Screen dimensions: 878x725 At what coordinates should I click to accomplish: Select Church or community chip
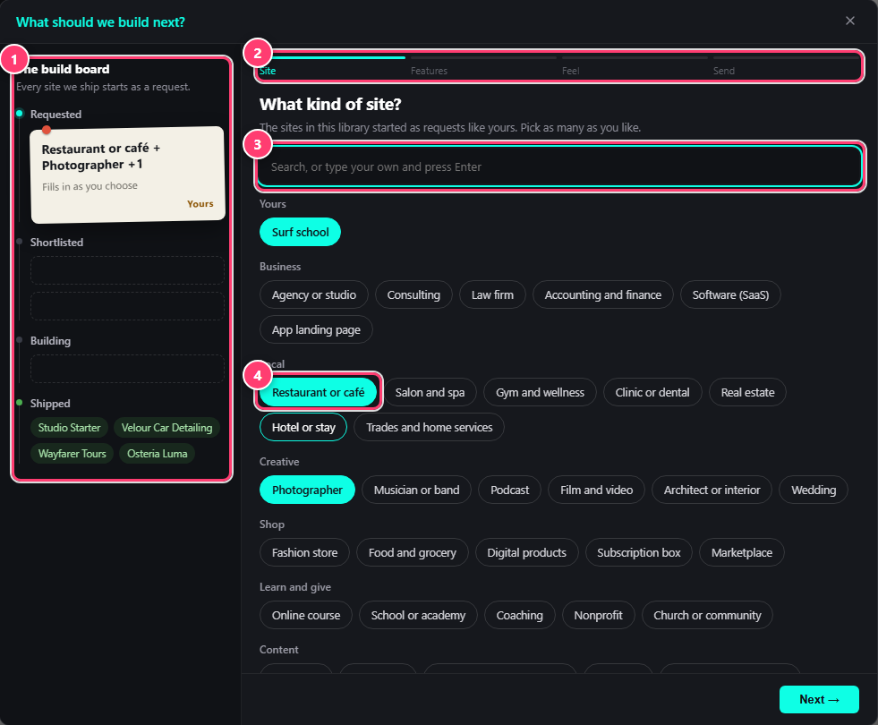[707, 615]
